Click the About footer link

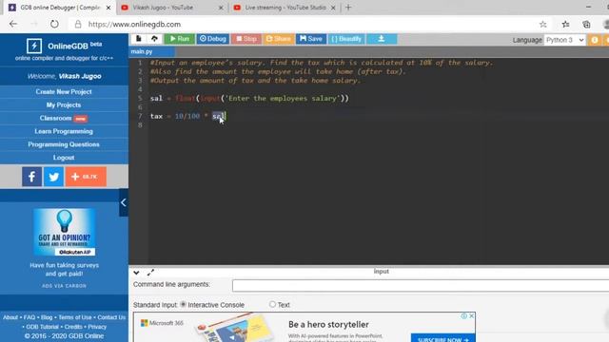[10, 317]
